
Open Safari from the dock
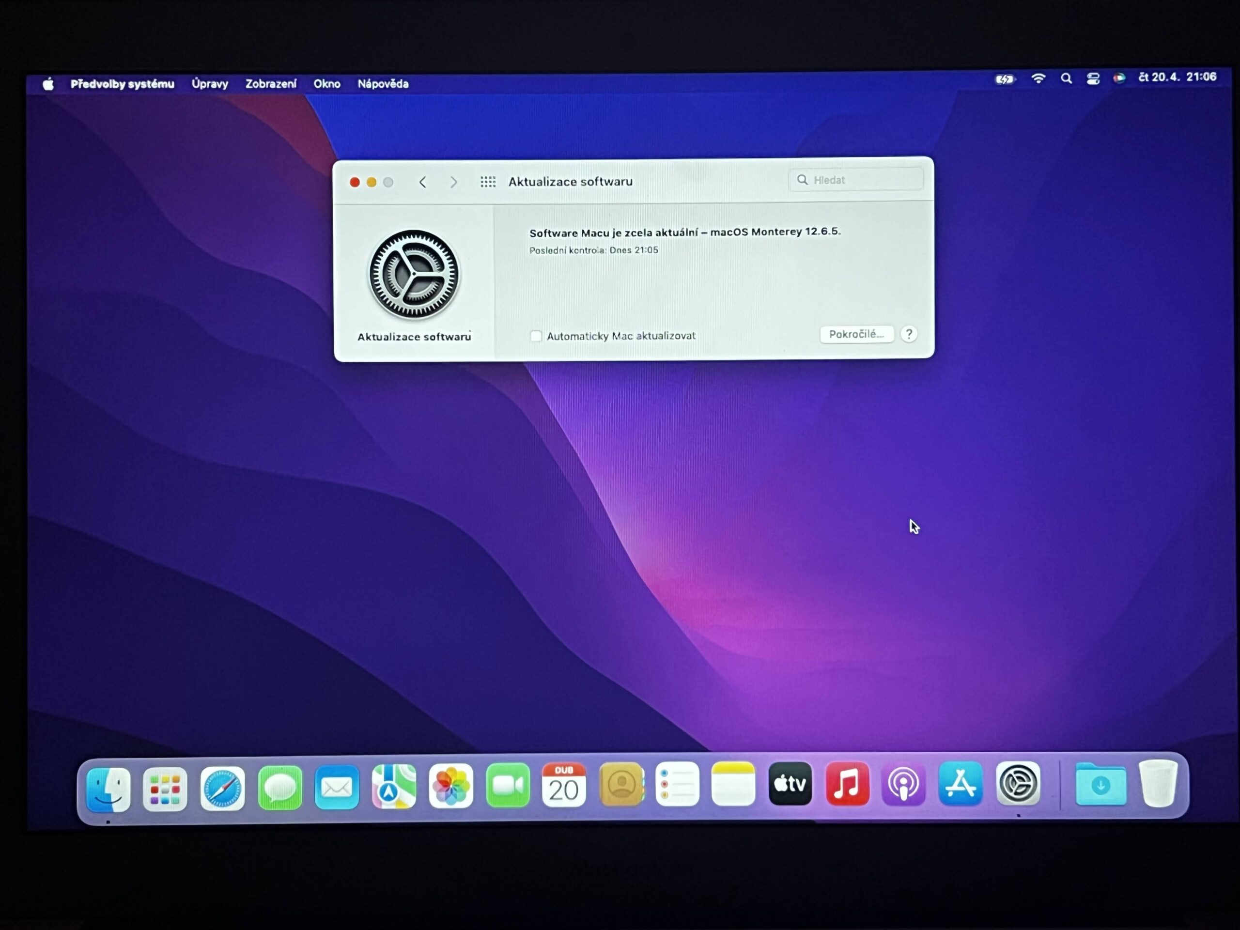(x=222, y=789)
